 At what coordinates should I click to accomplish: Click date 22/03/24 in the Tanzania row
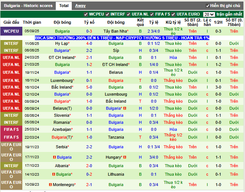pos(32,137)
